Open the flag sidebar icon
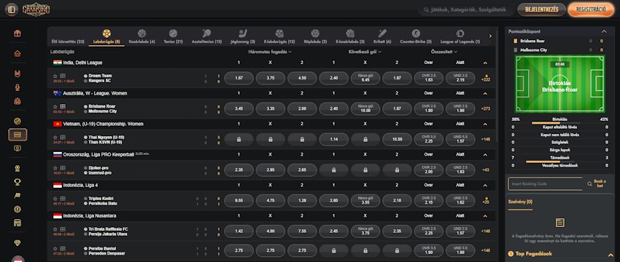 coord(18,196)
